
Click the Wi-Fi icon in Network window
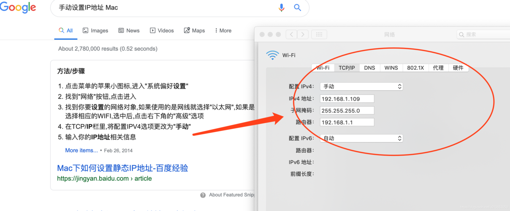tap(273, 55)
